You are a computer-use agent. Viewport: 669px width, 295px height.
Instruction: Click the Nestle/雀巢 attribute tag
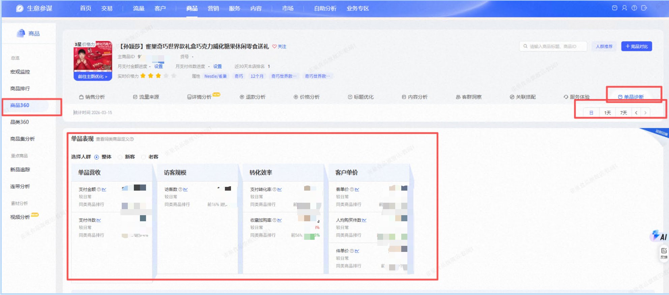(x=215, y=76)
